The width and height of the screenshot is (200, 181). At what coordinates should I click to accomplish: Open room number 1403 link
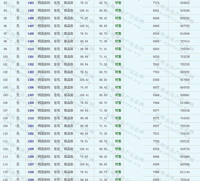point(31,3)
